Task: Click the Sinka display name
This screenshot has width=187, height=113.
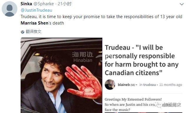Action: [x=26, y=4]
